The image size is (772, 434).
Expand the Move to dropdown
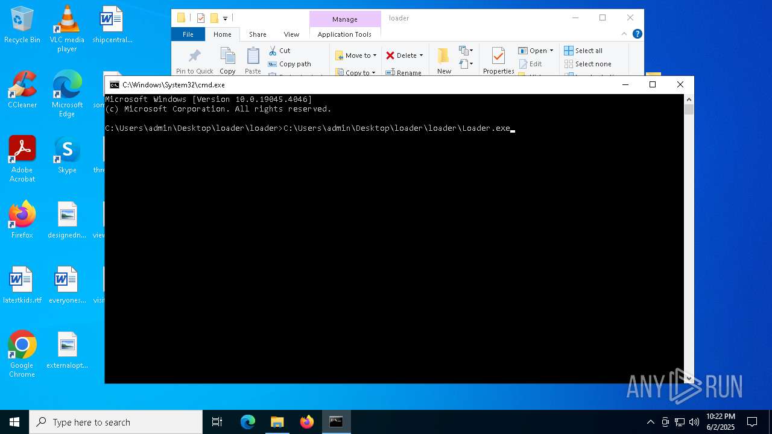coord(375,55)
